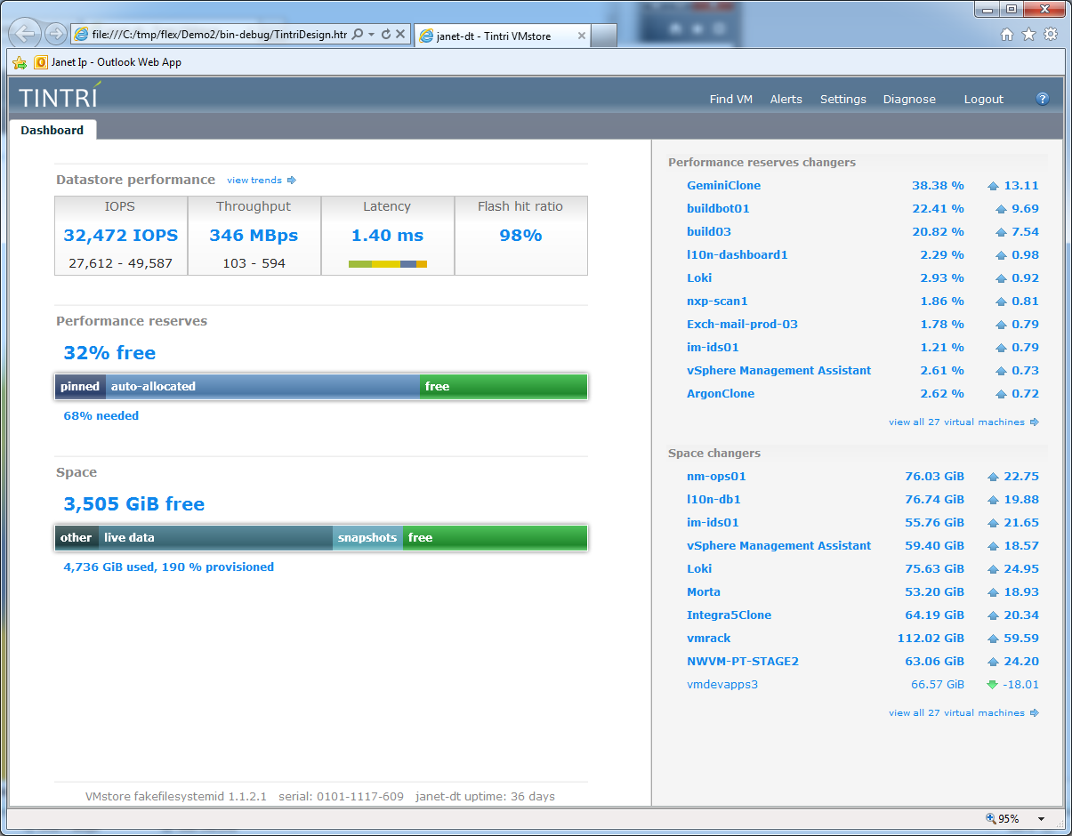Open the nxp-scan1 VM link

pos(718,301)
